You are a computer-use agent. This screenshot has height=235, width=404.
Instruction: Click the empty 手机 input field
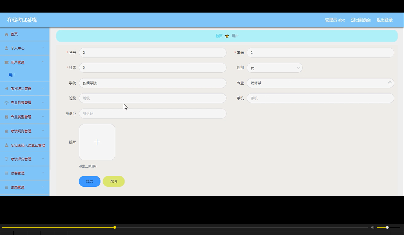click(x=320, y=98)
